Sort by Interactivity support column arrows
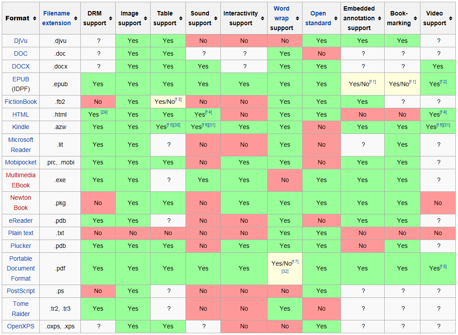The image size is (458, 335). click(262, 18)
